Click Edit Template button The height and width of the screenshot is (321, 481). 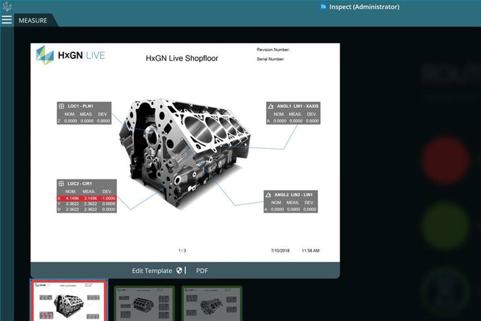pyautogui.click(x=152, y=271)
